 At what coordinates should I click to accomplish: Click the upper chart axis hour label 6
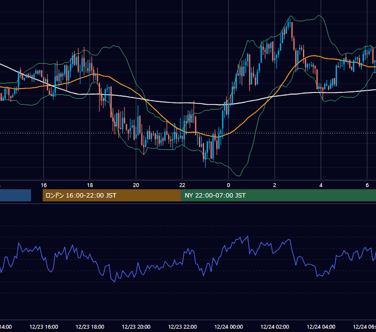[367, 185]
